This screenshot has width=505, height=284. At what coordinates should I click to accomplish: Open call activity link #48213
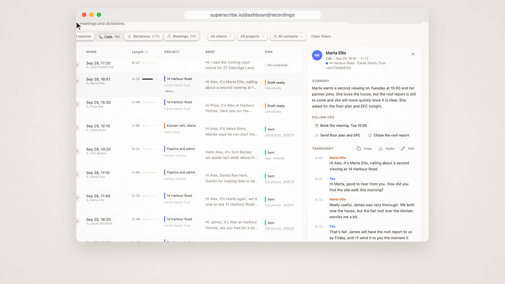tap(279, 135)
